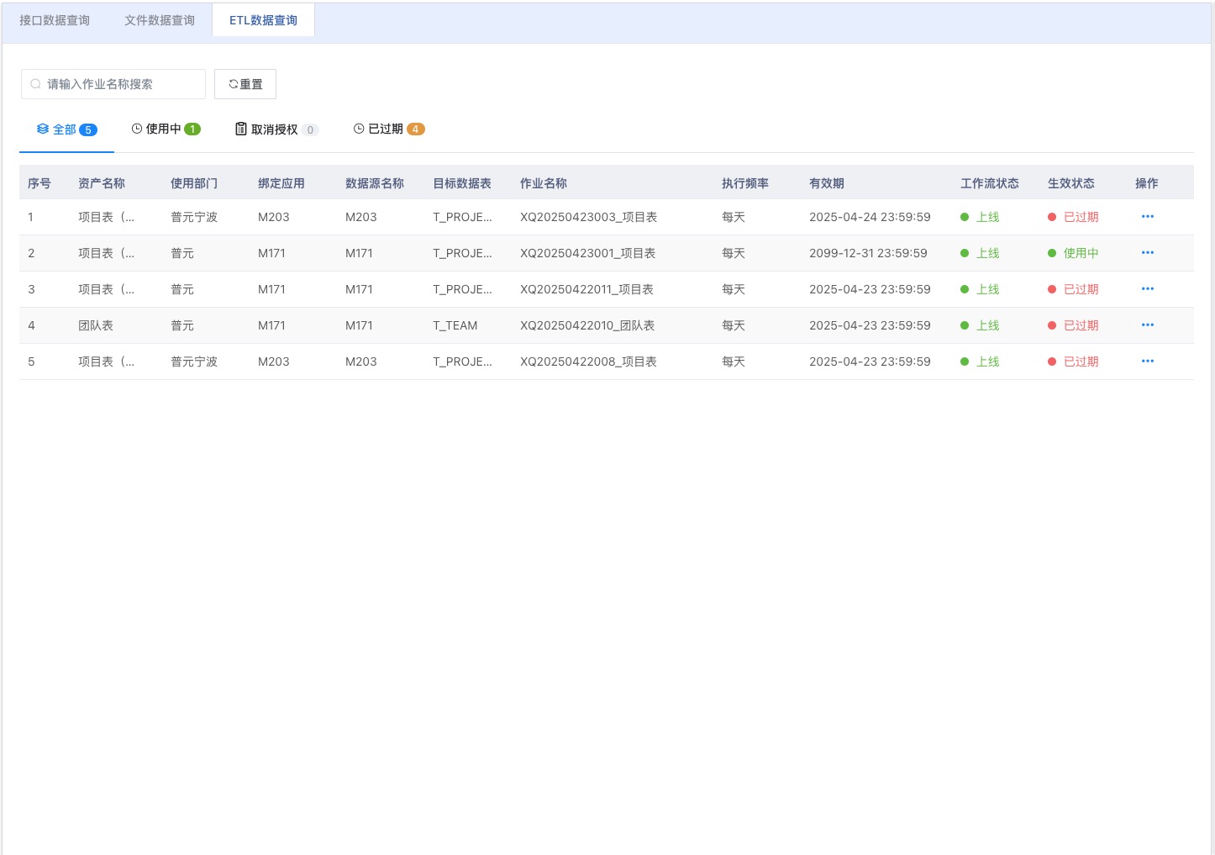
Task: Click truncated asset name in row 1
Action: click(106, 217)
